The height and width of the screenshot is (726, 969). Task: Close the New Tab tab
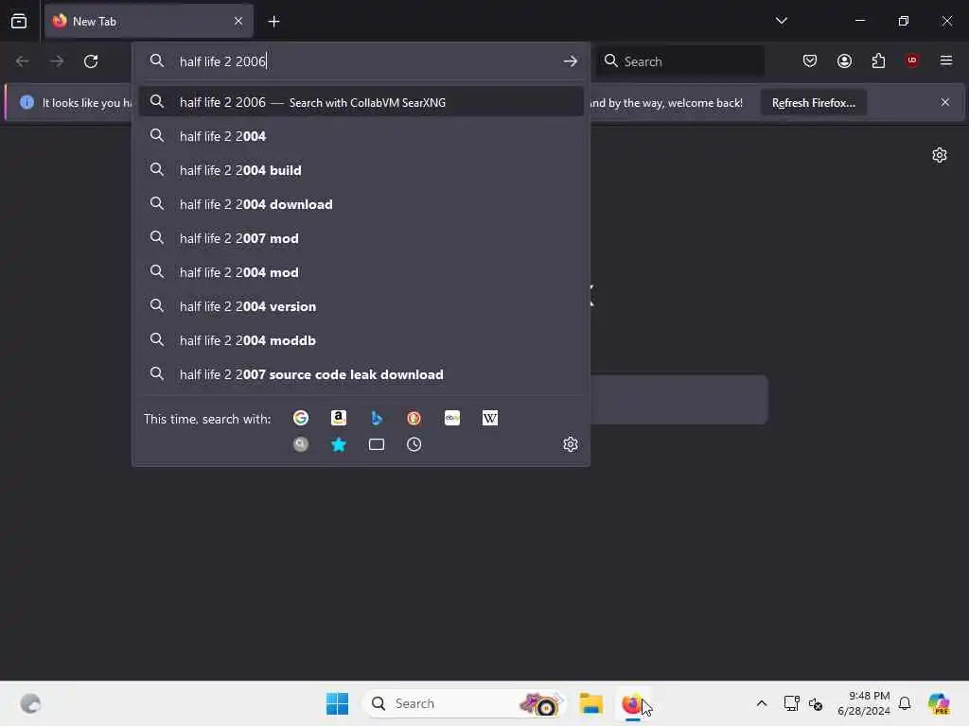(238, 21)
